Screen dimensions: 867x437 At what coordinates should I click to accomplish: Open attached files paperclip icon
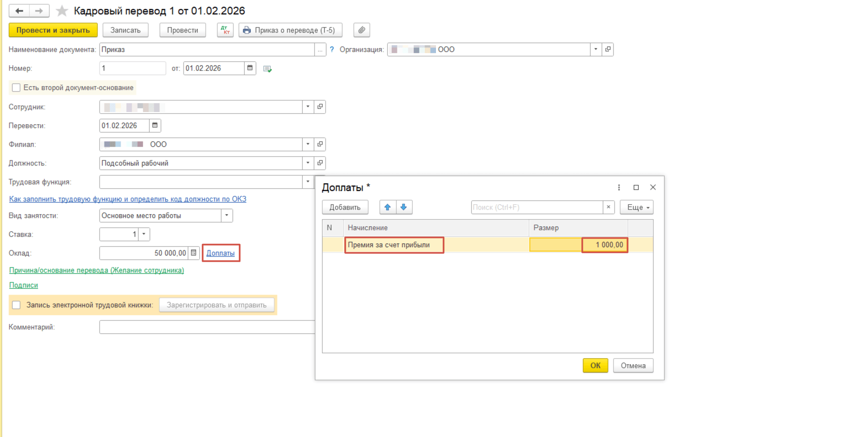pyautogui.click(x=362, y=30)
